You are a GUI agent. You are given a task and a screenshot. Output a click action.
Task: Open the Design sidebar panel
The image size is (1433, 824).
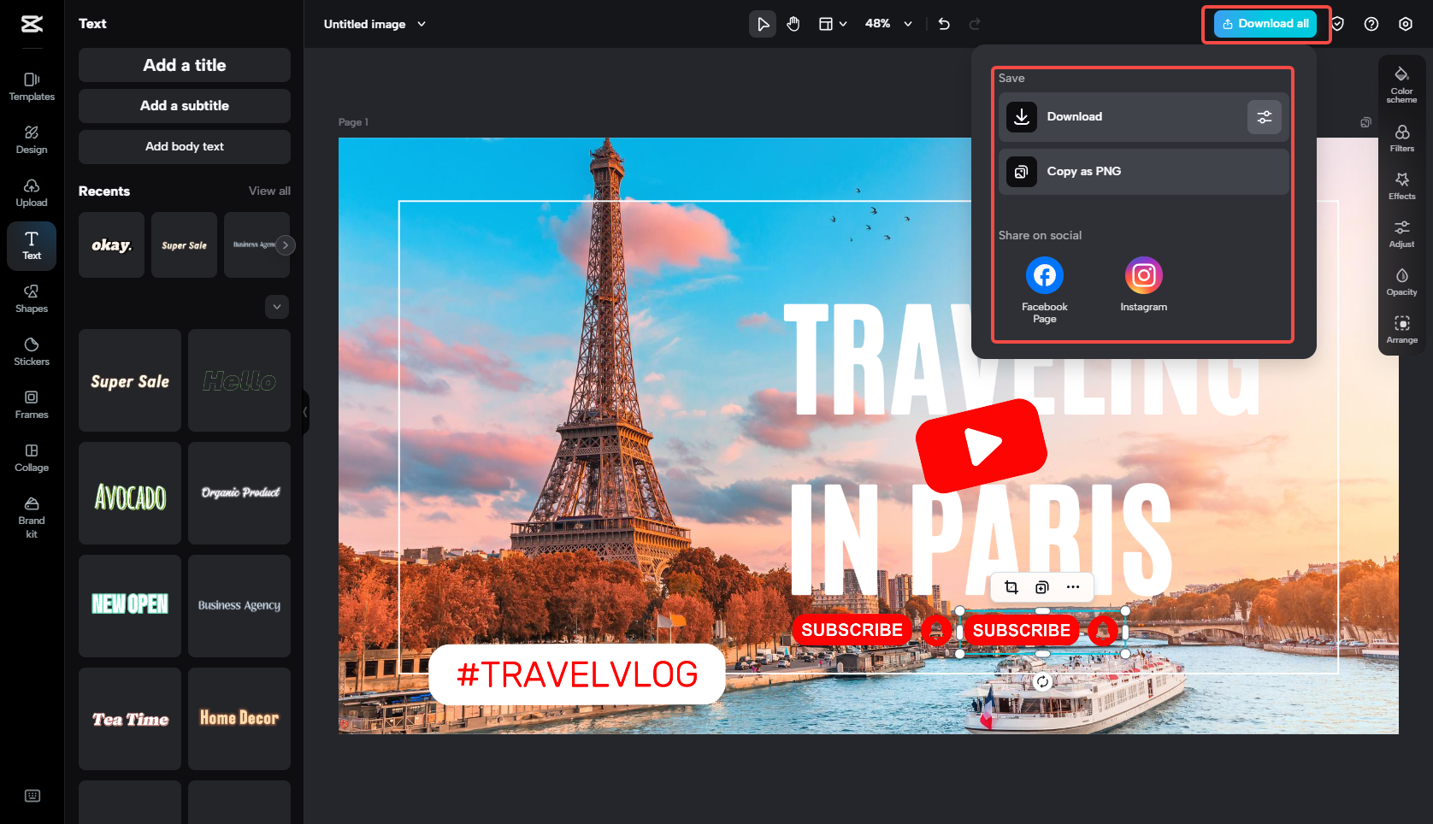[x=32, y=140]
